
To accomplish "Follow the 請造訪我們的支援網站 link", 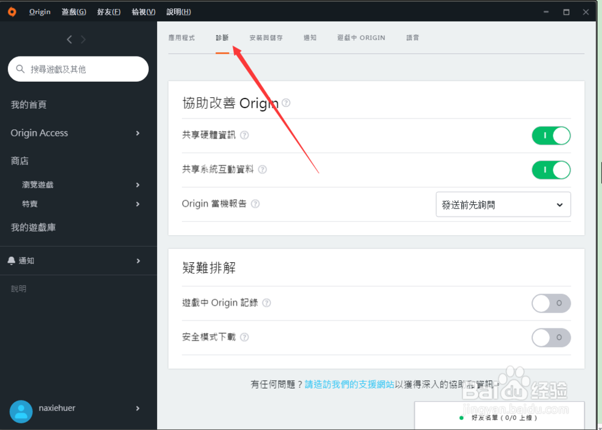I will (349, 384).
